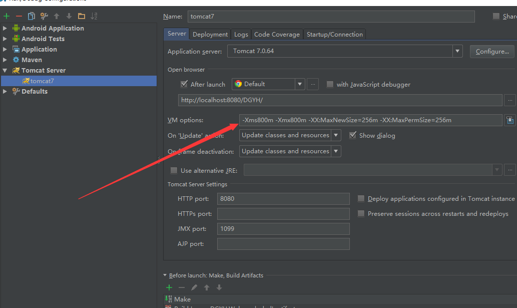This screenshot has width=517, height=308.
Task: Move configuration up in the list
Action: tap(57, 16)
